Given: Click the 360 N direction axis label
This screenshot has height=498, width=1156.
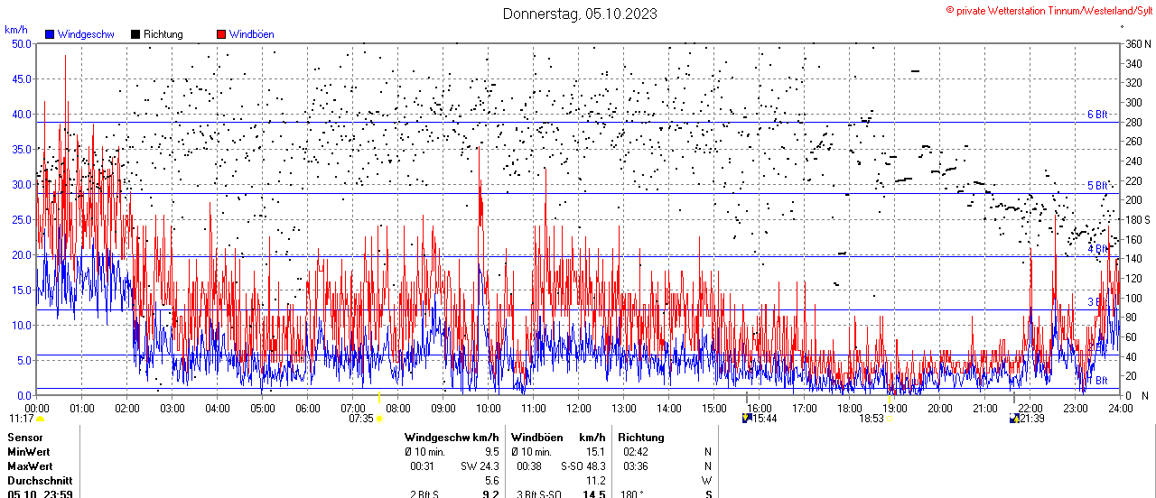Looking at the screenshot, I should tap(1136, 43).
